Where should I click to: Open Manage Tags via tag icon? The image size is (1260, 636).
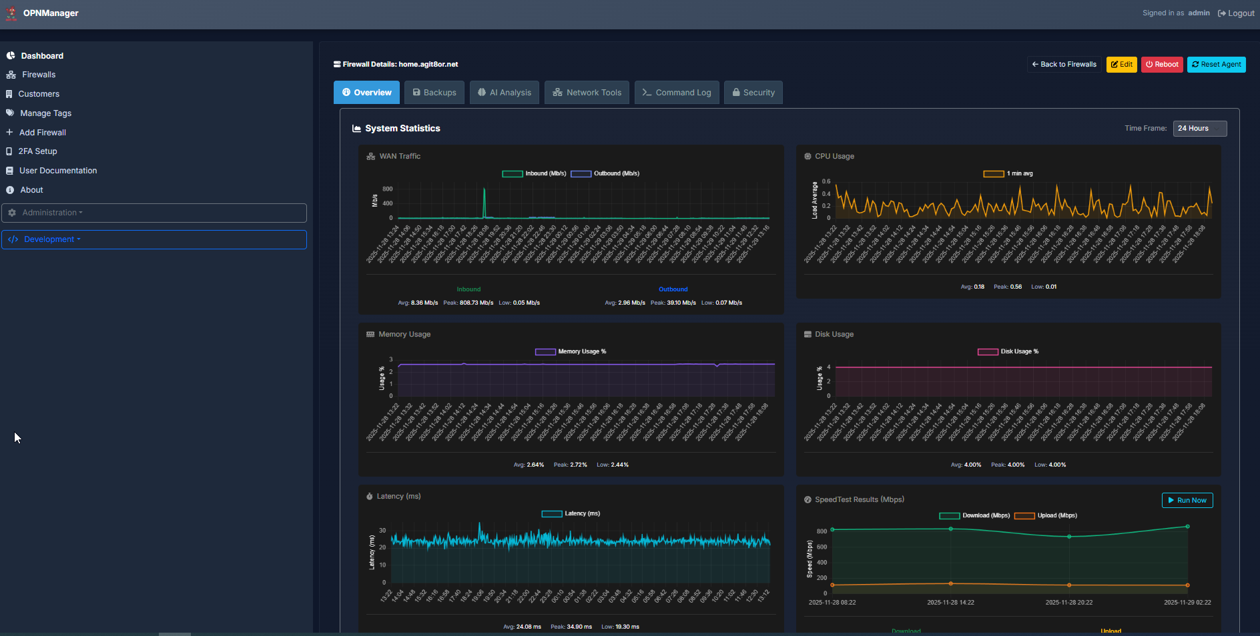coord(10,113)
